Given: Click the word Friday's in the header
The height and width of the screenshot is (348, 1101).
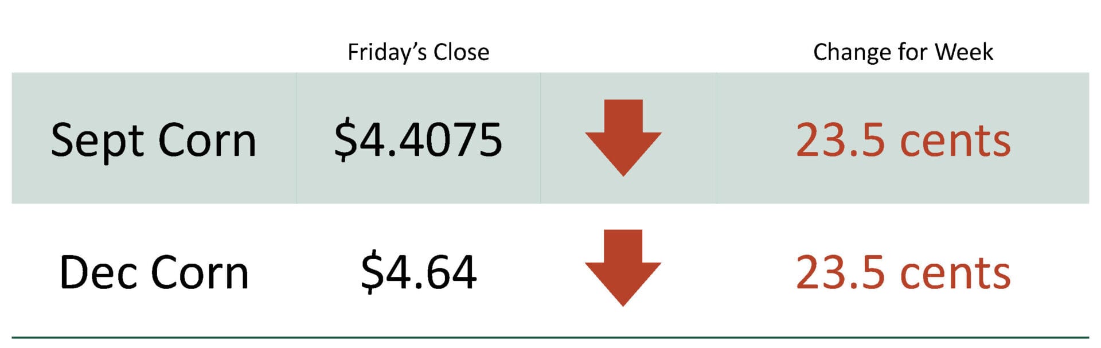Looking at the screenshot, I should tap(387, 52).
